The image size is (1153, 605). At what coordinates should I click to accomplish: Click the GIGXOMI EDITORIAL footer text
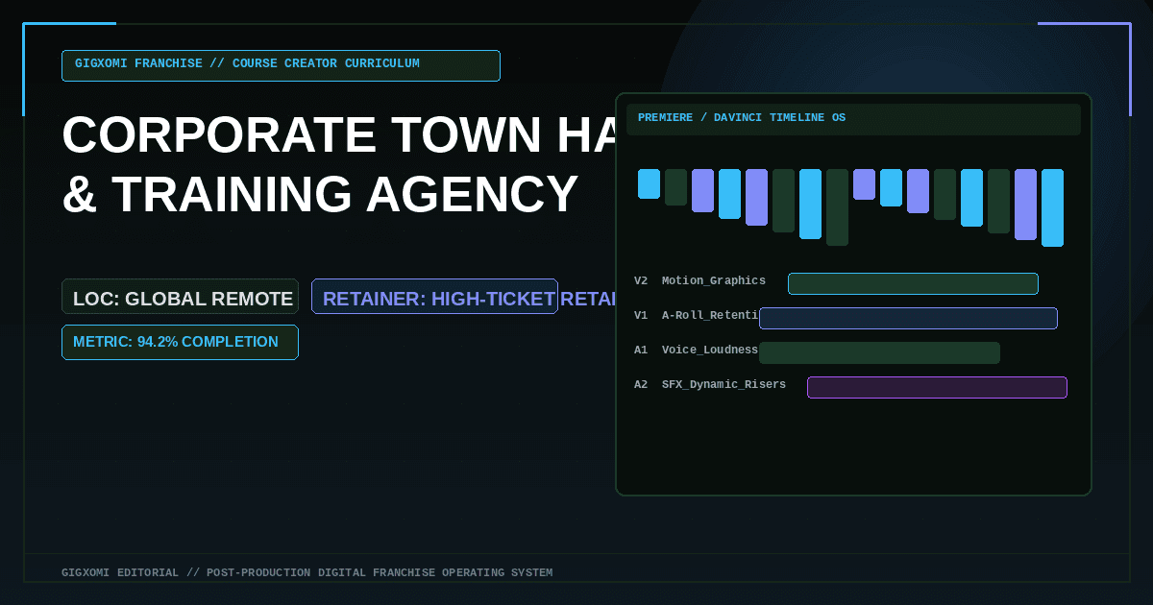click(x=307, y=572)
